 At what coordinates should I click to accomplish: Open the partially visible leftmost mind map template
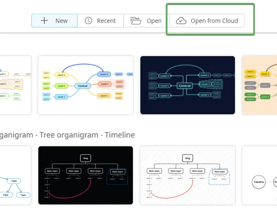(x=15, y=85)
